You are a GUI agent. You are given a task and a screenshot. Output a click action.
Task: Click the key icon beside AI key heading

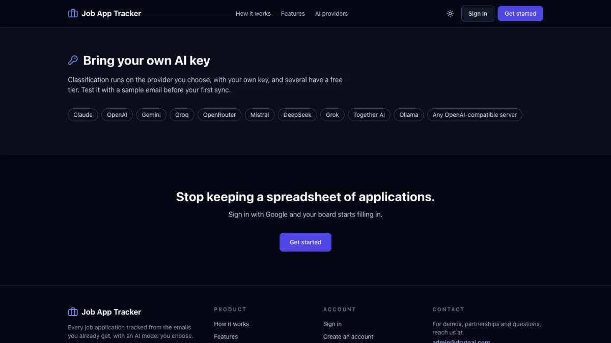(x=73, y=60)
